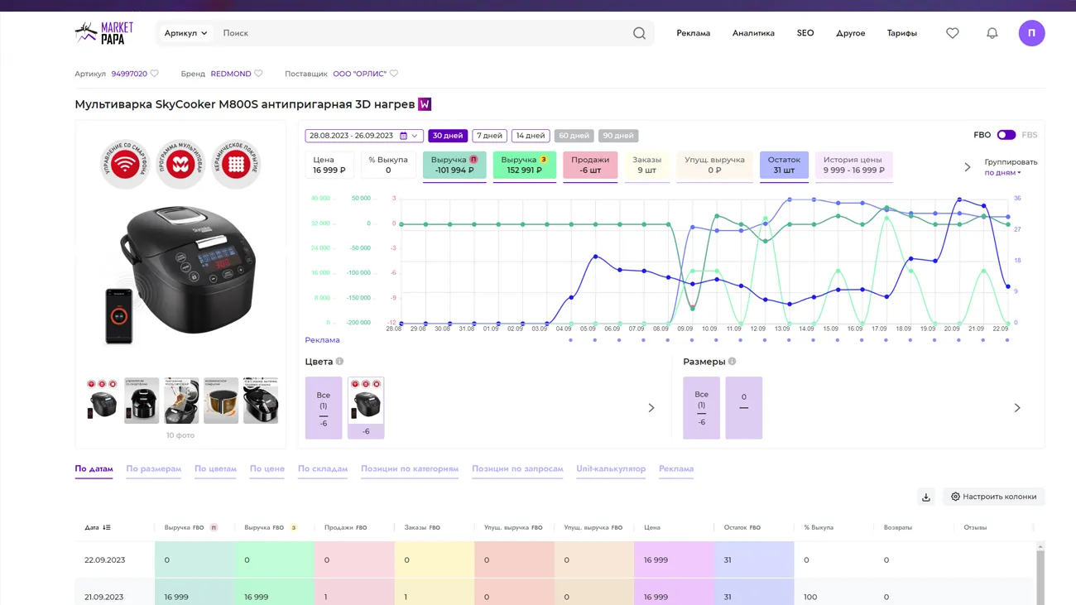Click the download table icon
This screenshot has height=605, width=1076.
pos(926,497)
